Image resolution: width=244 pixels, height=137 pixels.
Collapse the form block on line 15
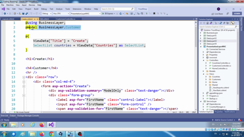24,86
